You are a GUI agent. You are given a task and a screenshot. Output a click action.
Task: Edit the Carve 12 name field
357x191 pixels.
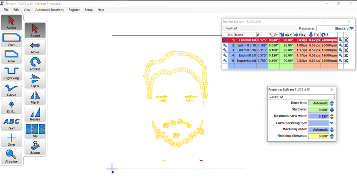[301, 97]
